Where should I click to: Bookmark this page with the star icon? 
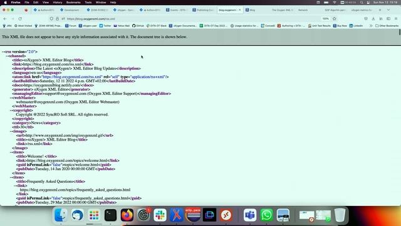click(x=334, y=19)
